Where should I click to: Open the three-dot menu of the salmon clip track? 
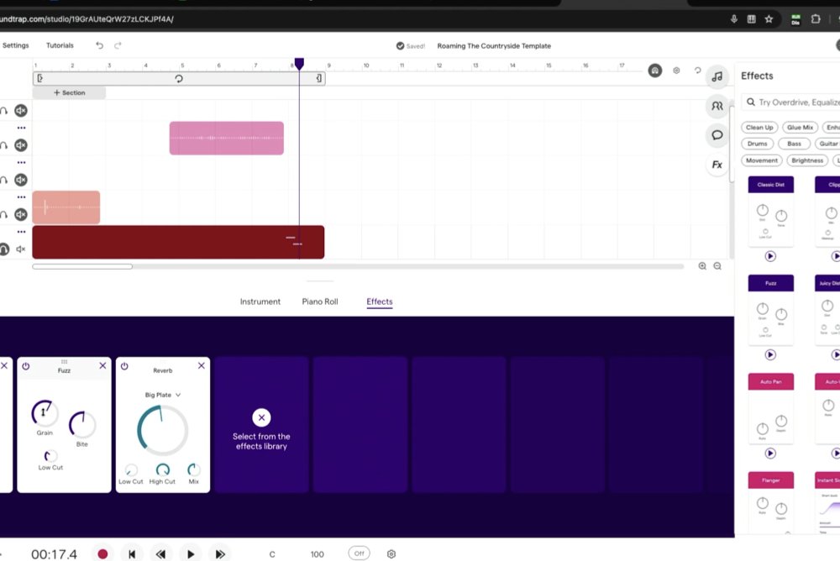22,197
